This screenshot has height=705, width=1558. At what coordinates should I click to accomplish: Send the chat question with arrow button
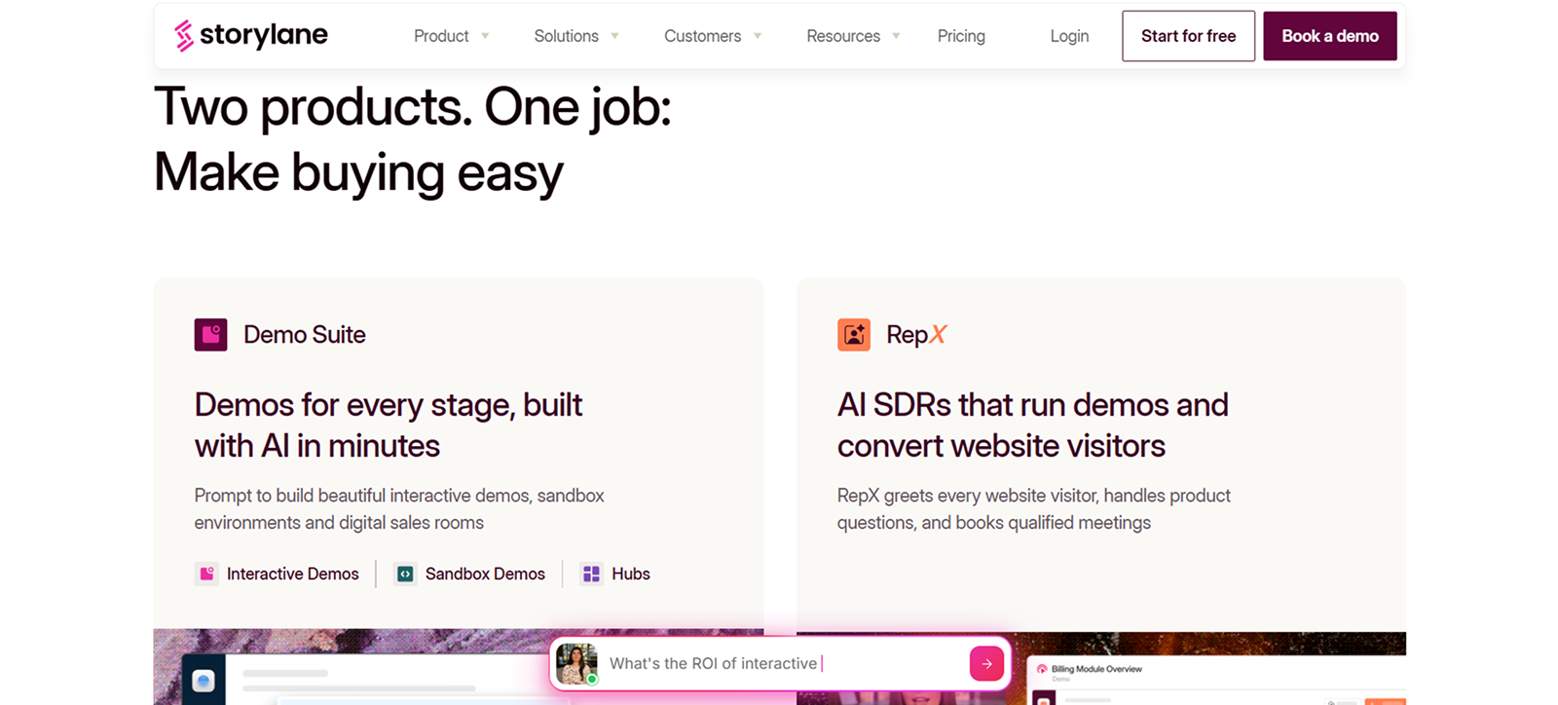[986, 663]
